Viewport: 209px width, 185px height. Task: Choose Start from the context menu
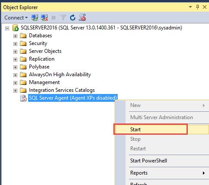click(162, 130)
